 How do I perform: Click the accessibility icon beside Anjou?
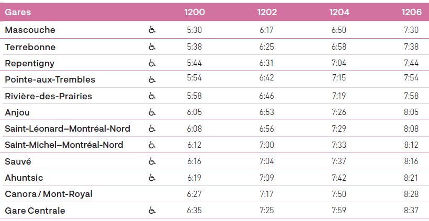pyautogui.click(x=152, y=112)
